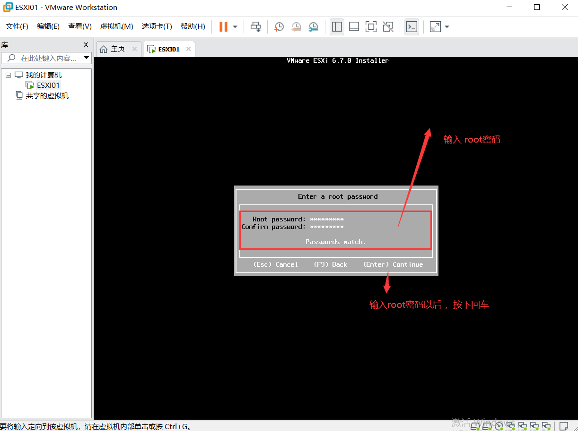Click (Esc) Cancel in the installer dialog

coord(276,264)
